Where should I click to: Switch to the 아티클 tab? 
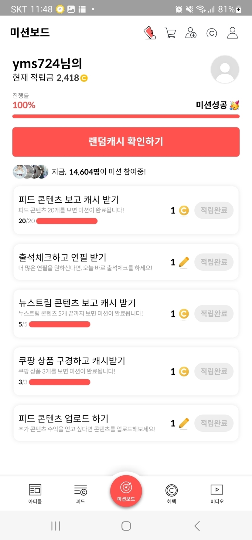pyautogui.click(x=35, y=494)
